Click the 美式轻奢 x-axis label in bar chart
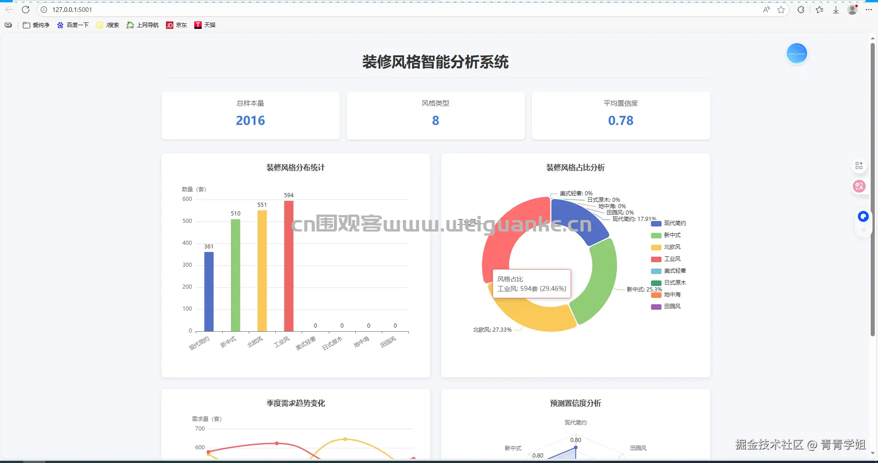This screenshot has width=878, height=463. tap(306, 343)
